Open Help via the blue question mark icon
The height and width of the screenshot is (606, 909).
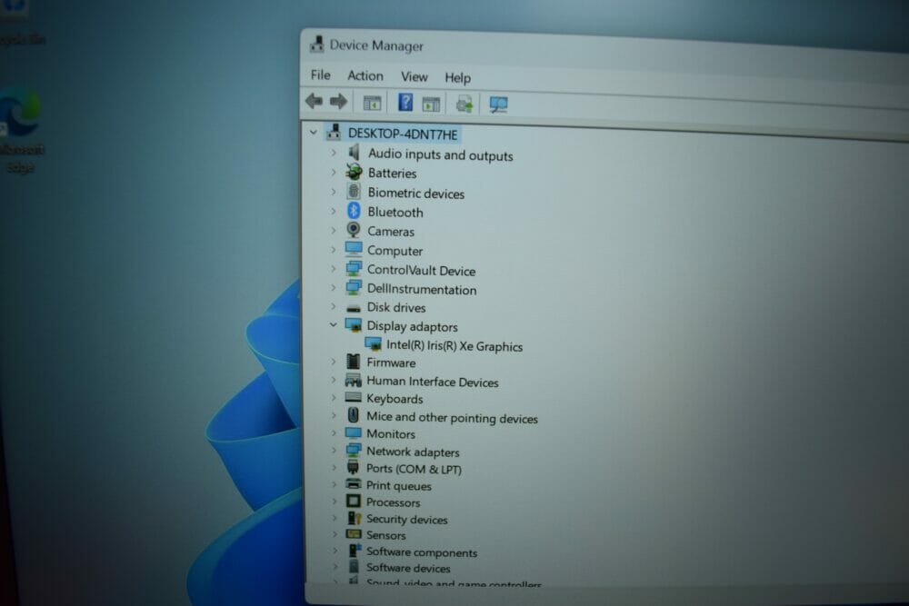[x=405, y=103]
